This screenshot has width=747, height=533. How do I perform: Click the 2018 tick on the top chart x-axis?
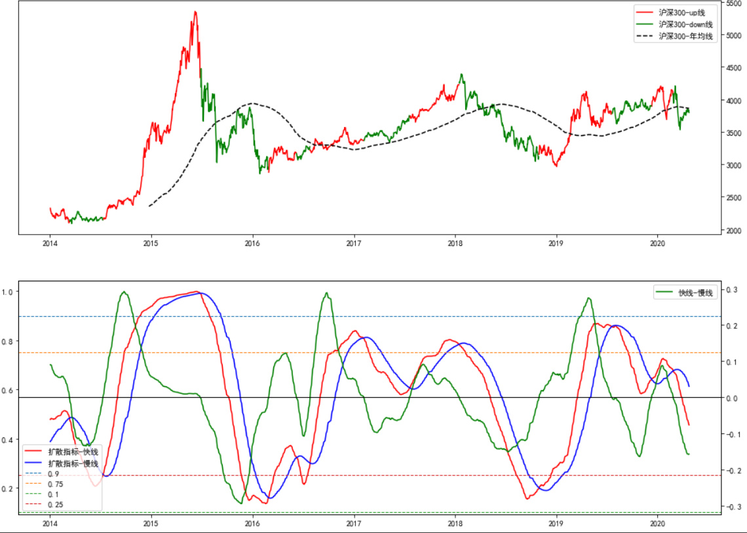(455, 243)
